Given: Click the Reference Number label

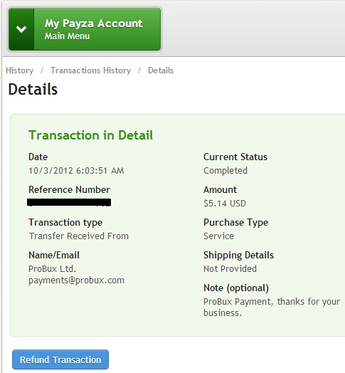Looking at the screenshot, I should pos(69,190).
